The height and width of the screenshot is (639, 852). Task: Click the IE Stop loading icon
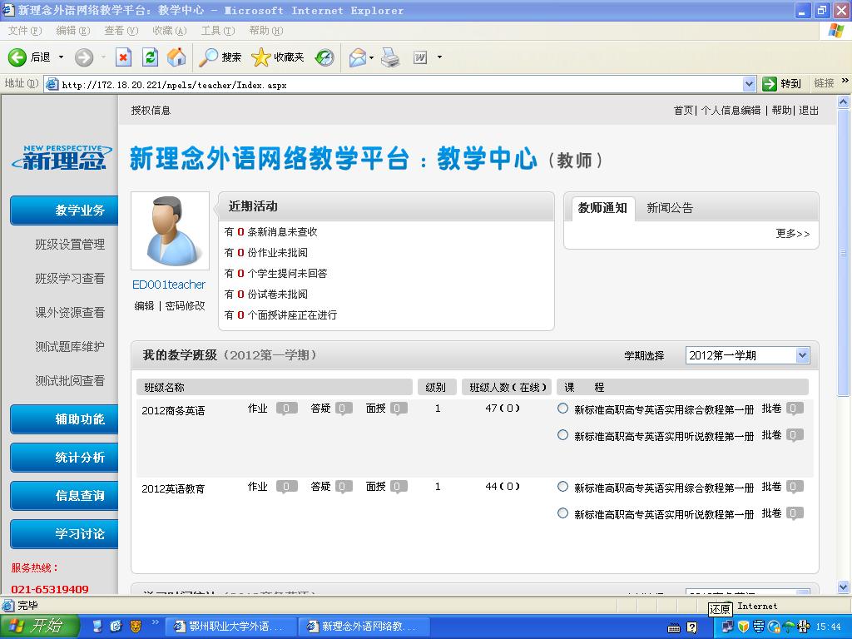tap(123, 57)
